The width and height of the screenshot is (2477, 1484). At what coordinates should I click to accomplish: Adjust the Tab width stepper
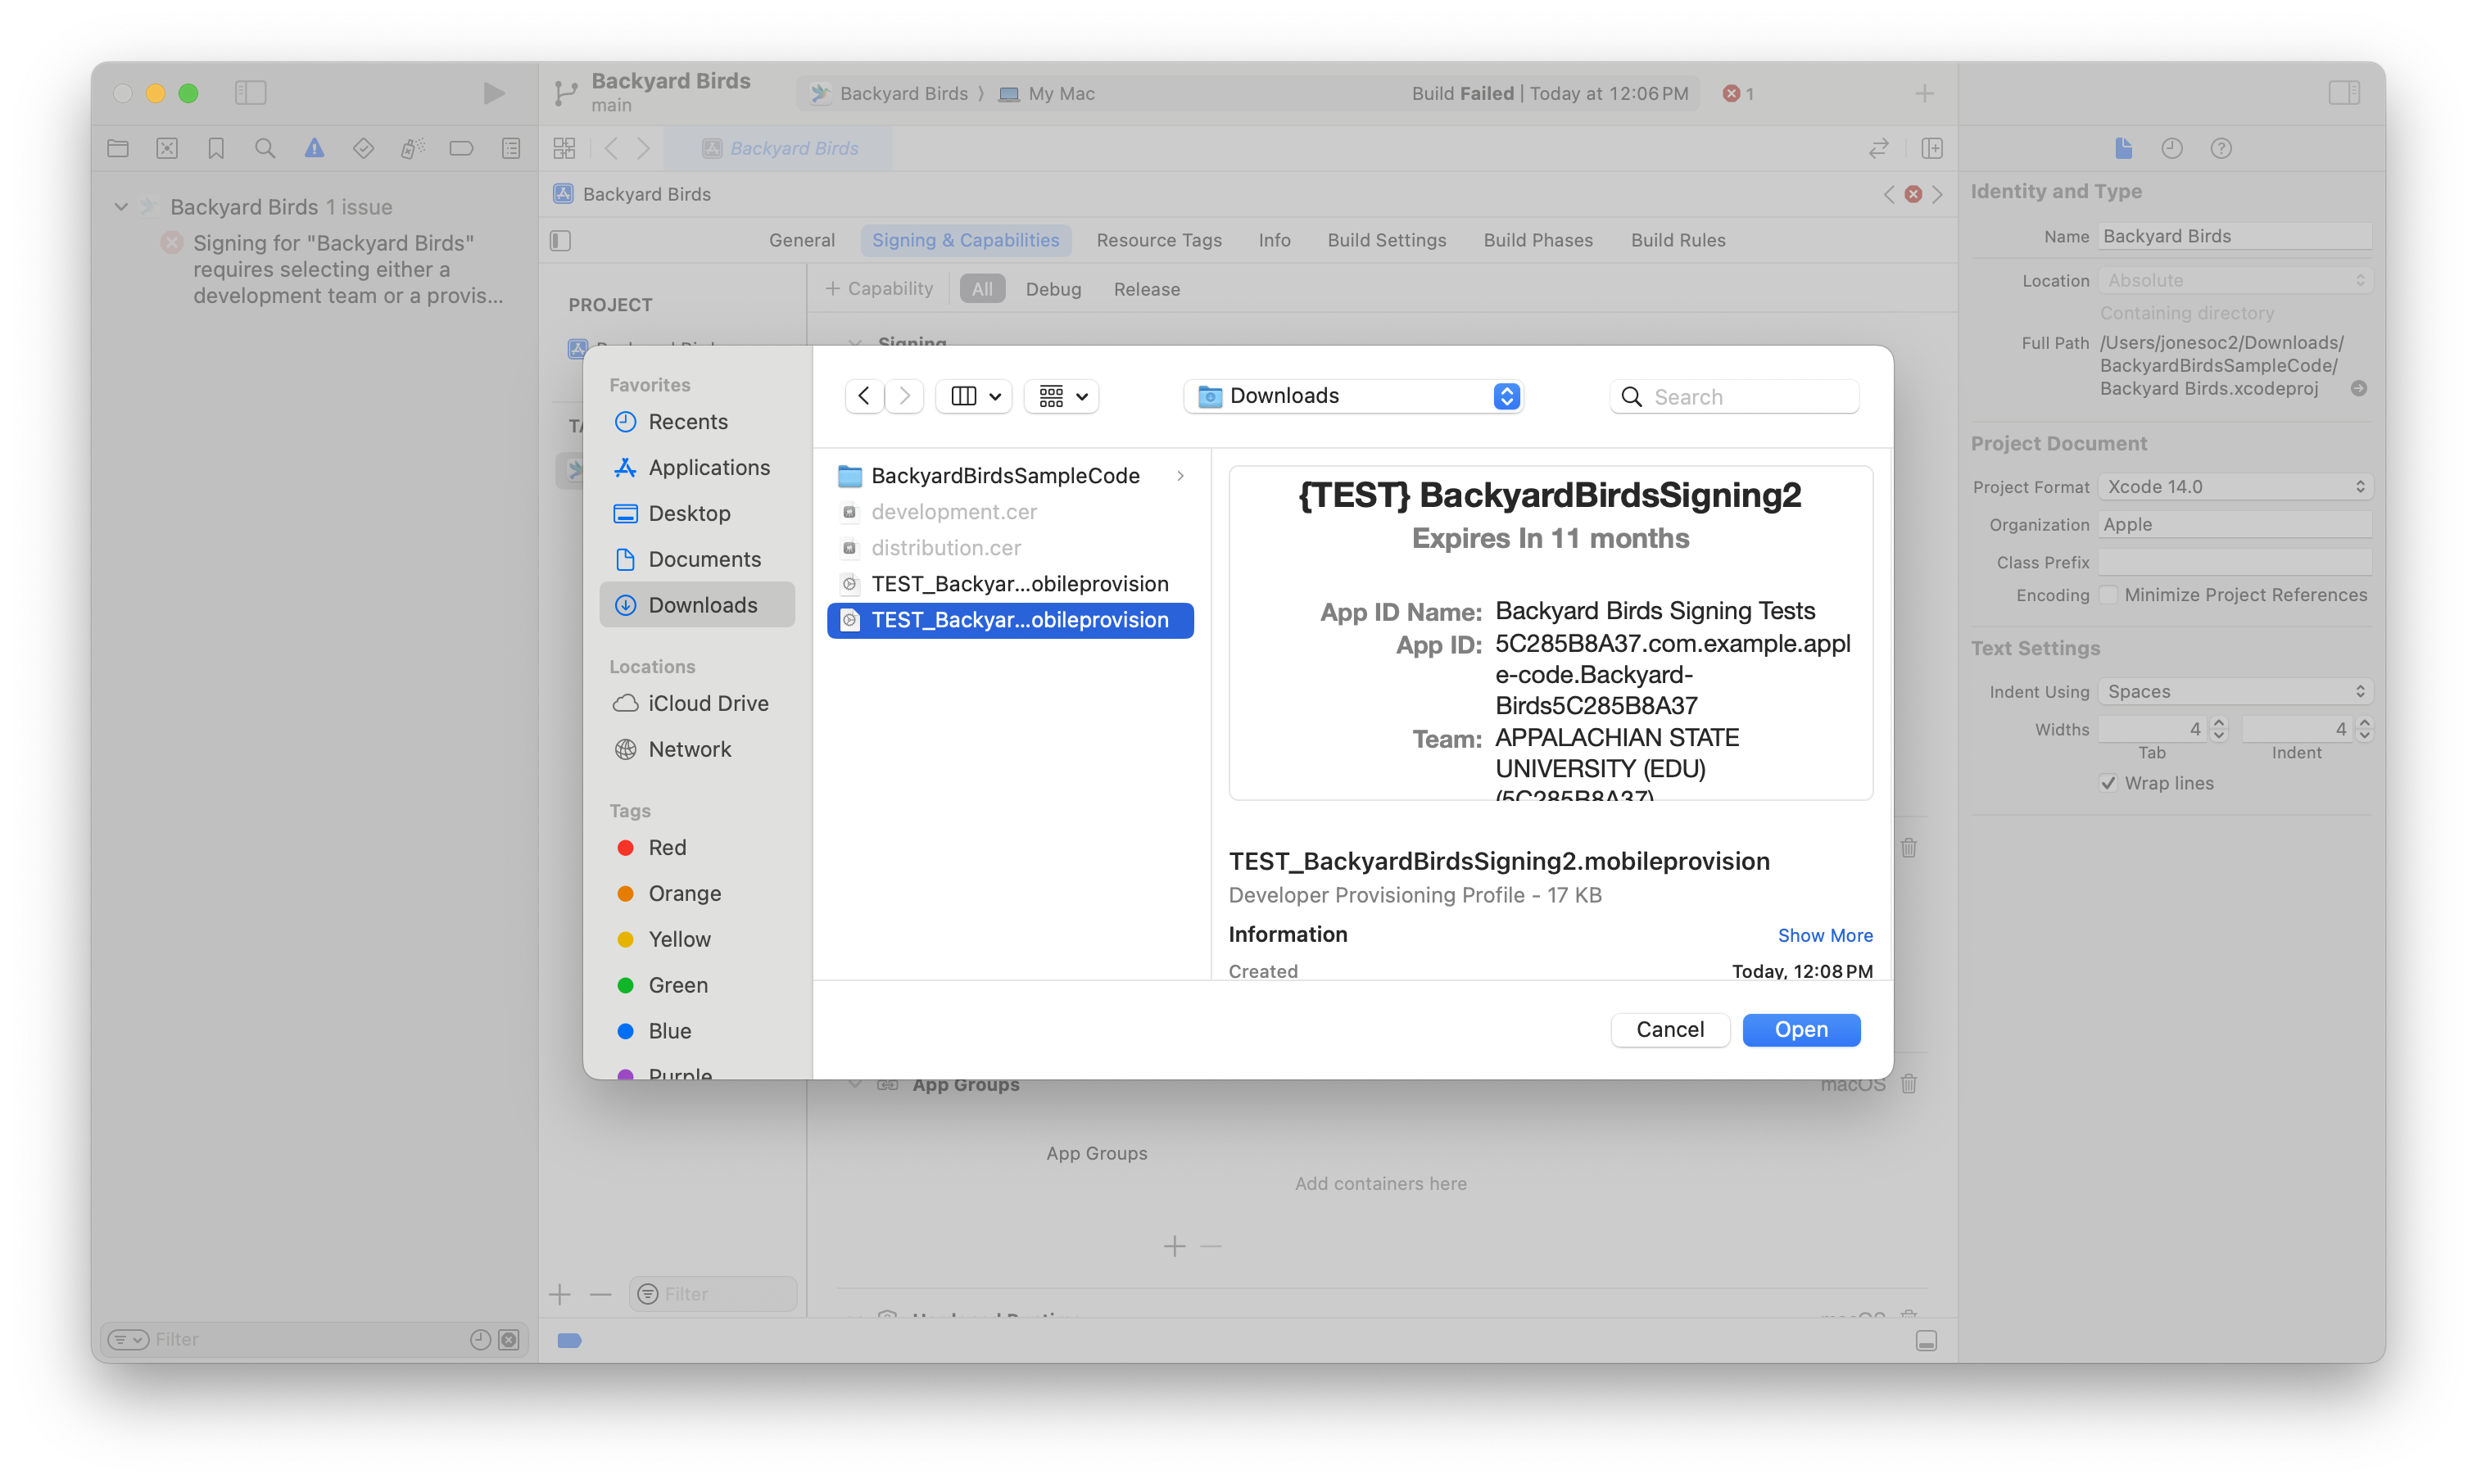click(2220, 729)
